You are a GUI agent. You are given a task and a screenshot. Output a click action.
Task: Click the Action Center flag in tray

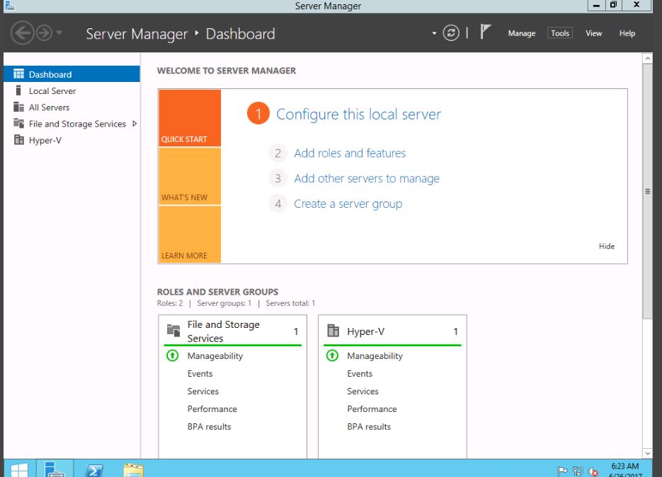[562, 471]
